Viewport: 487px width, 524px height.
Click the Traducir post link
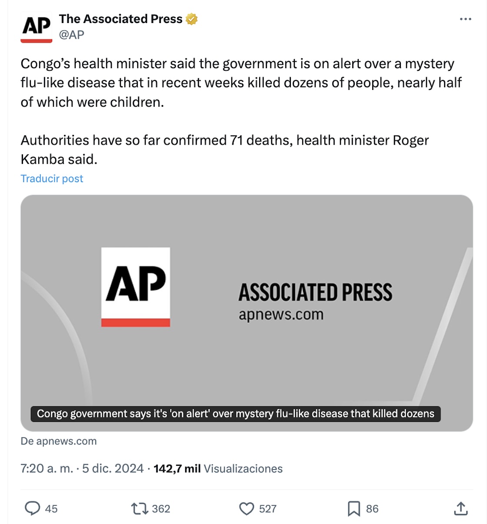click(52, 179)
